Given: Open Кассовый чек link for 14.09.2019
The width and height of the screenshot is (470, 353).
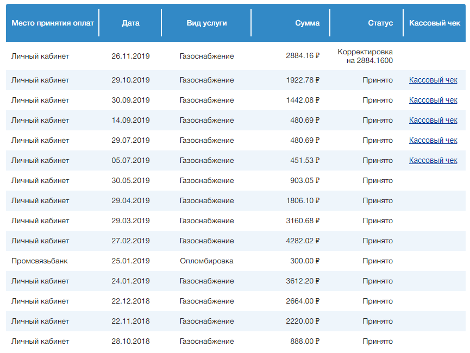Looking at the screenshot, I should coord(433,120).
